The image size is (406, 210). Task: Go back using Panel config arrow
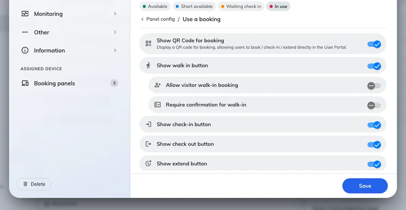click(x=142, y=19)
